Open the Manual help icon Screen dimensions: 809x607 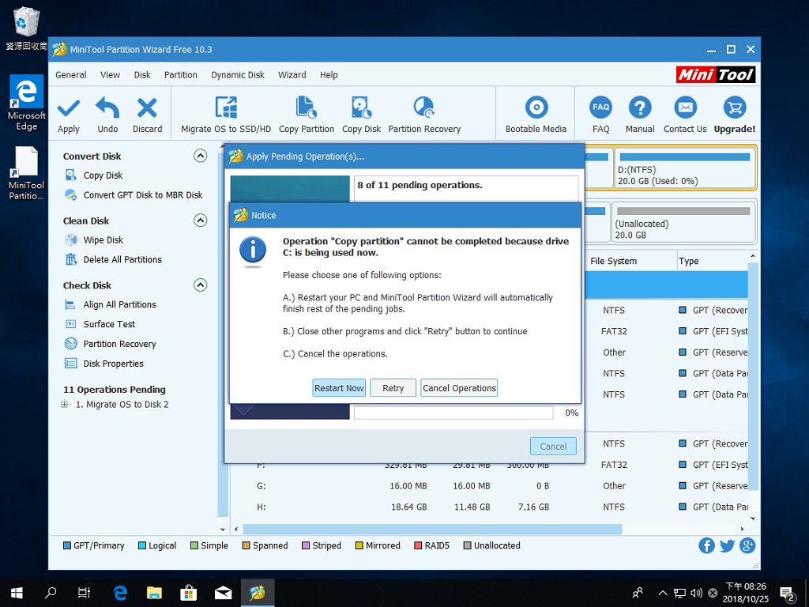coord(640,107)
